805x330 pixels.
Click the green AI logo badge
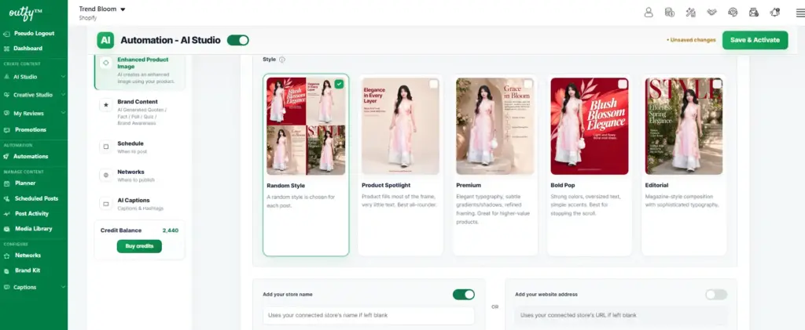click(x=105, y=40)
